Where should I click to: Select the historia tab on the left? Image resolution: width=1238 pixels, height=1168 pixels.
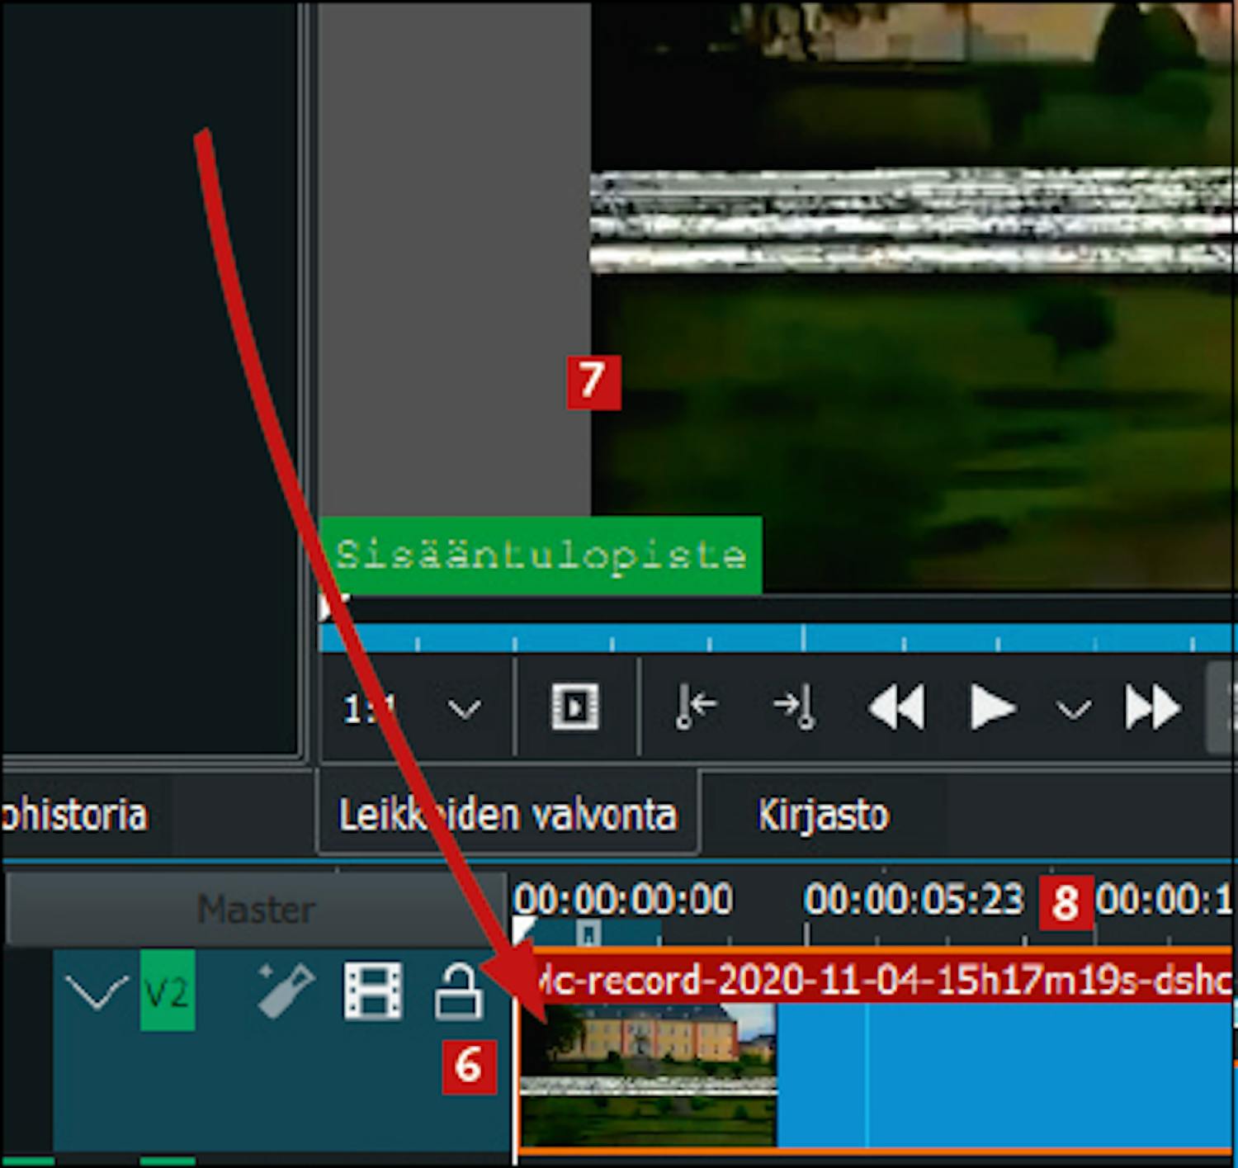pos(74,815)
